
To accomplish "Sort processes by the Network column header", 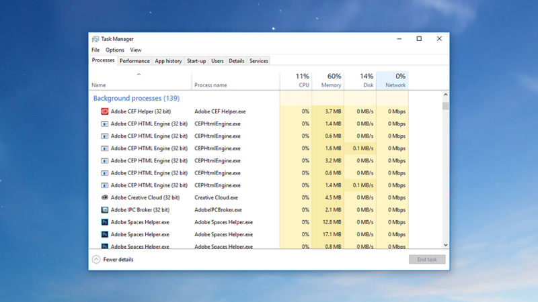I will click(393, 81).
